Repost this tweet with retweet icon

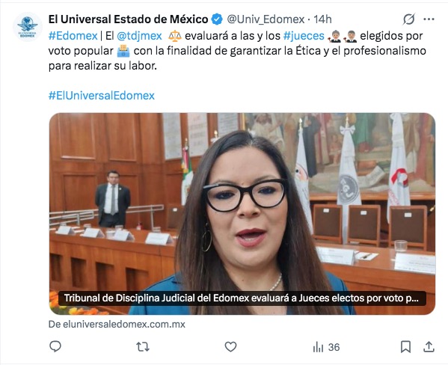click(143, 347)
